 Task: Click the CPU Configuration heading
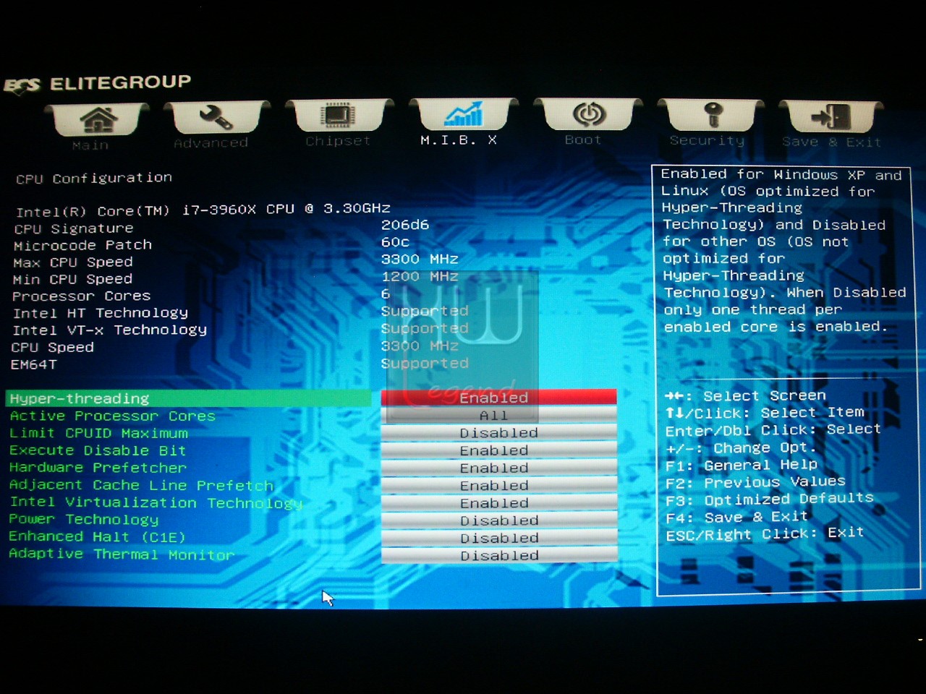pyautogui.click(x=94, y=178)
